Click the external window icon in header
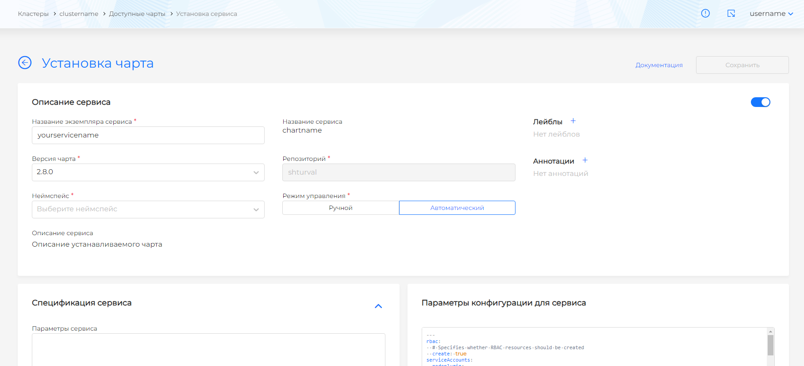The width and height of the screenshot is (804, 366). click(x=731, y=13)
